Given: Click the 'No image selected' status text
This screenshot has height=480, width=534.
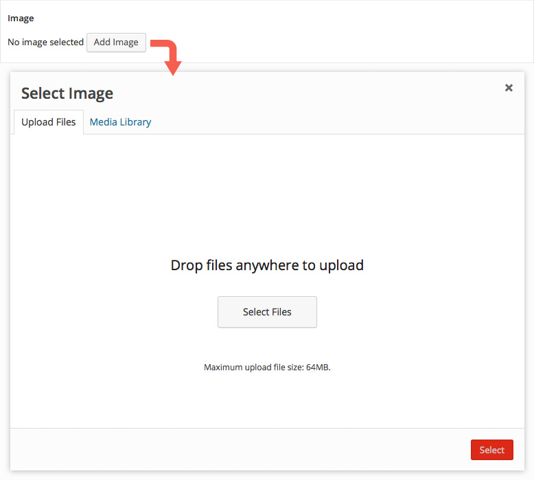Looking at the screenshot, I should click(x=45, y=42).
